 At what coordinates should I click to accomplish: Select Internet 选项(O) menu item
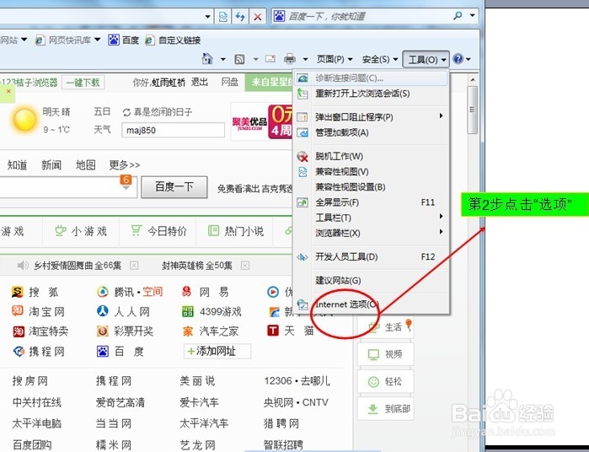click(371, 304)
